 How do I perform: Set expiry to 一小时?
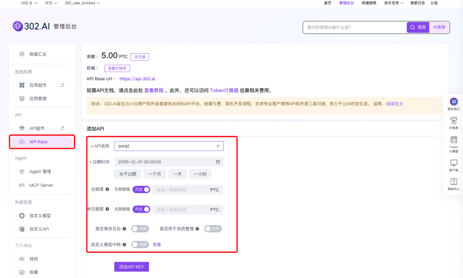[200, 174]
